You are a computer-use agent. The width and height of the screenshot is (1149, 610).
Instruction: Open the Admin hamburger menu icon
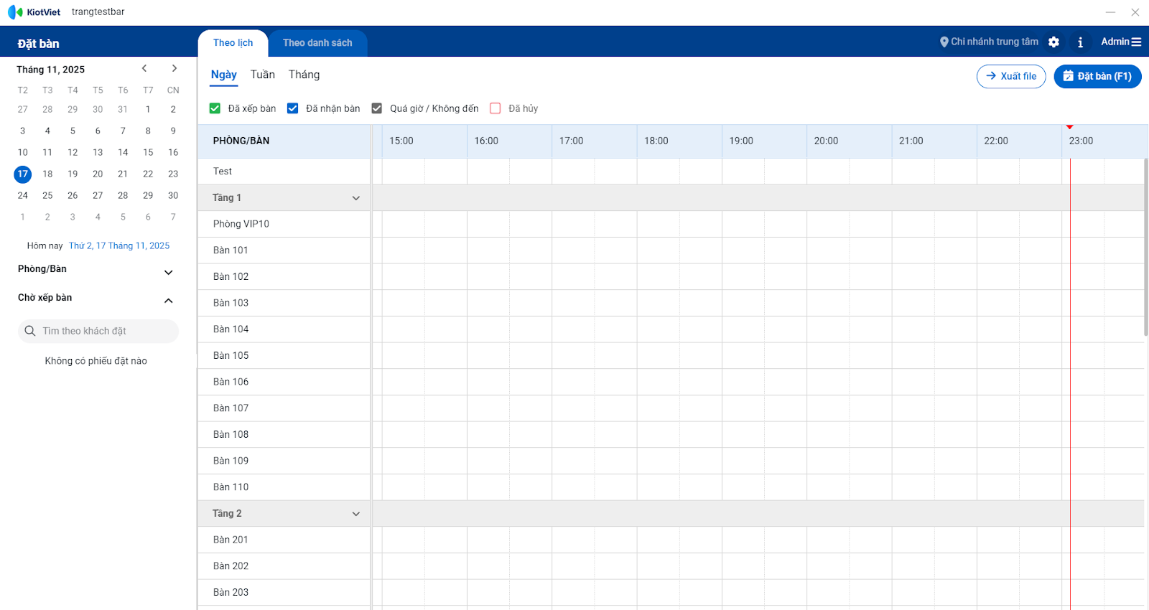1136,42
